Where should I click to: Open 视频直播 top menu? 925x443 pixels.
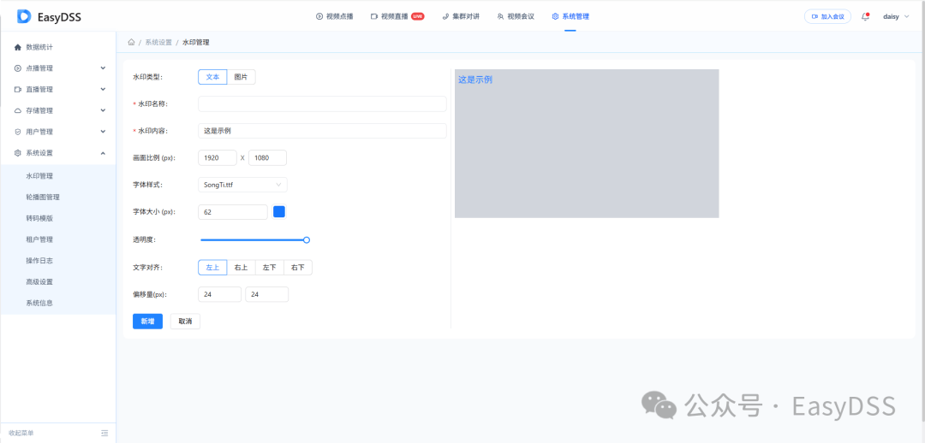(397, 16)
